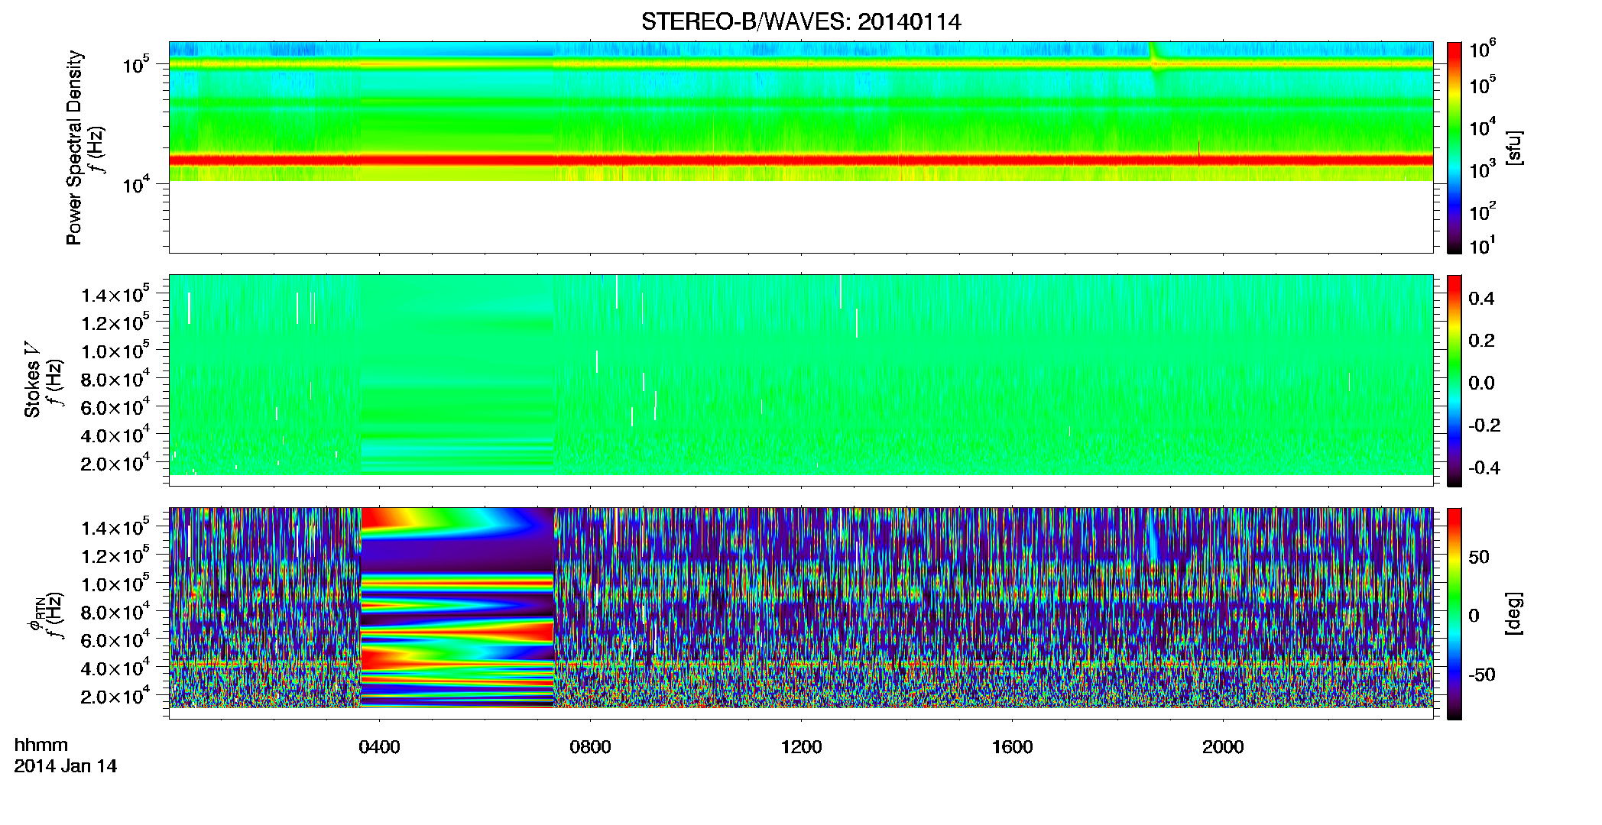The image size is (1602, 825).
Task: Click the hhmm time format label
Action: click(41, 746)
